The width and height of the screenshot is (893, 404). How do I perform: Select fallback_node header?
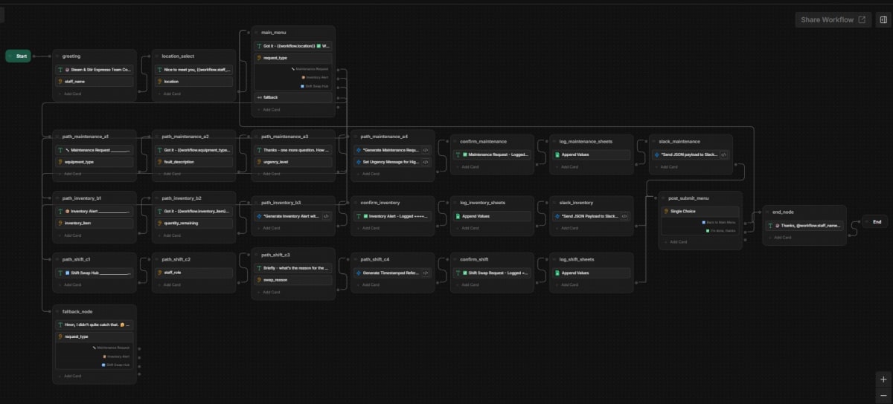pyautogui.click(x=77, y=311)
